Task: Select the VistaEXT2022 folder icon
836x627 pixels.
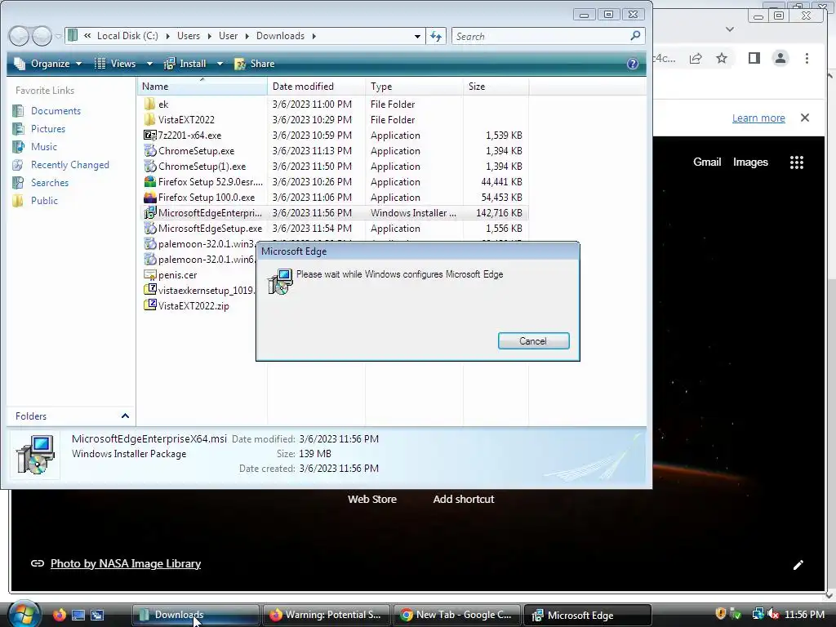Action: click(150, 119)
